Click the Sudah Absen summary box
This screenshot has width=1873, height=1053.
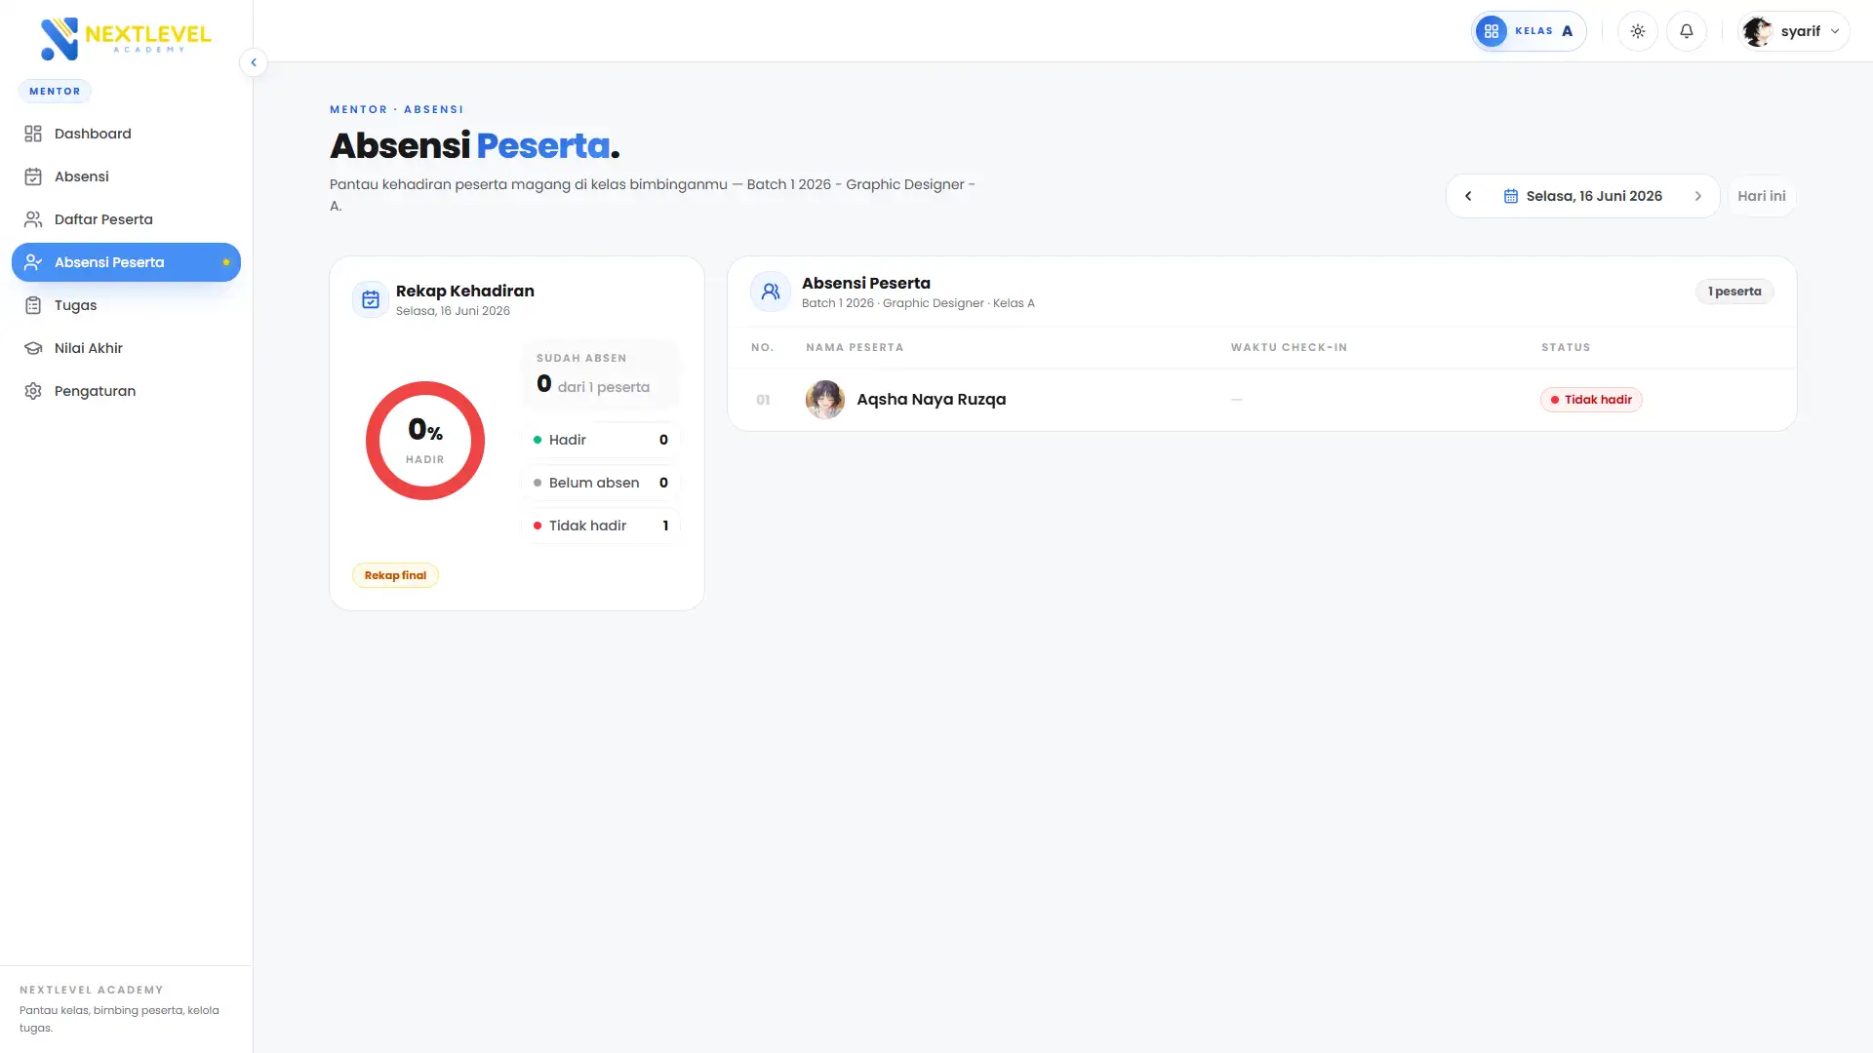601,374
